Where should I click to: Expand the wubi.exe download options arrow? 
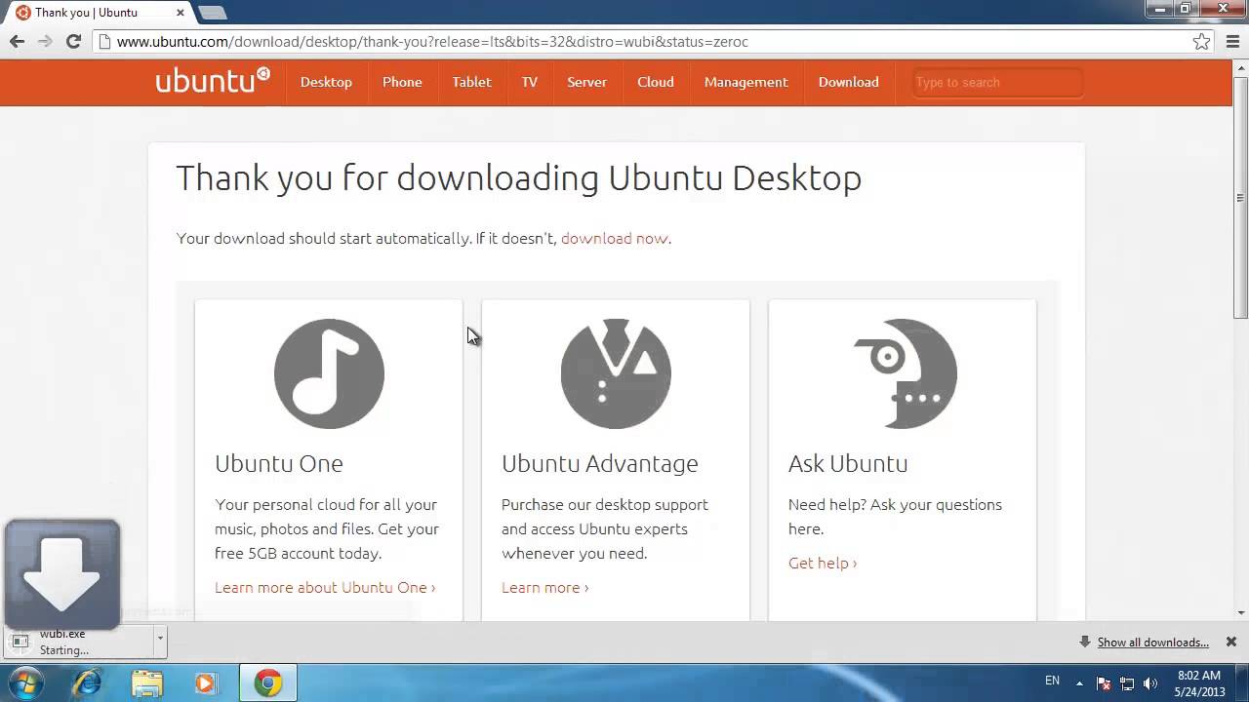click(159, 641)
